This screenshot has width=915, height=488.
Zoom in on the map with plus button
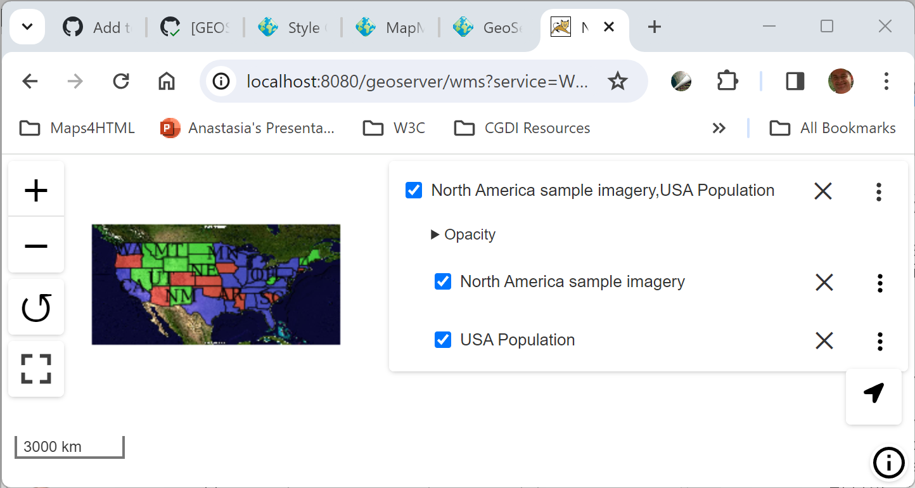(36, 190)
